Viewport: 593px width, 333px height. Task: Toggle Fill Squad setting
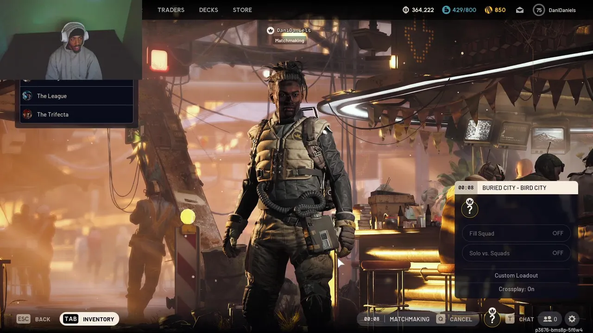[516, 233]
